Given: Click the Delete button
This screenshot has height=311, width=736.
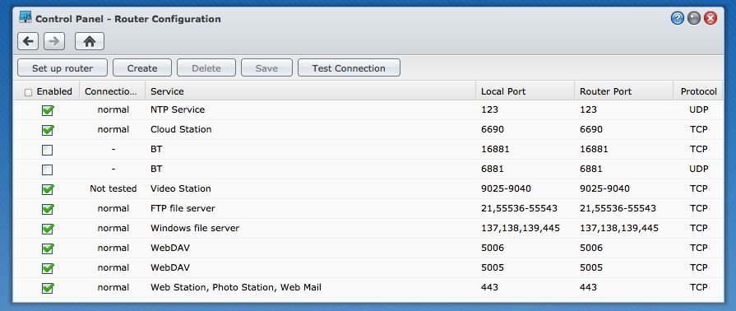Looking at the screenshot, I should point(206,67).
